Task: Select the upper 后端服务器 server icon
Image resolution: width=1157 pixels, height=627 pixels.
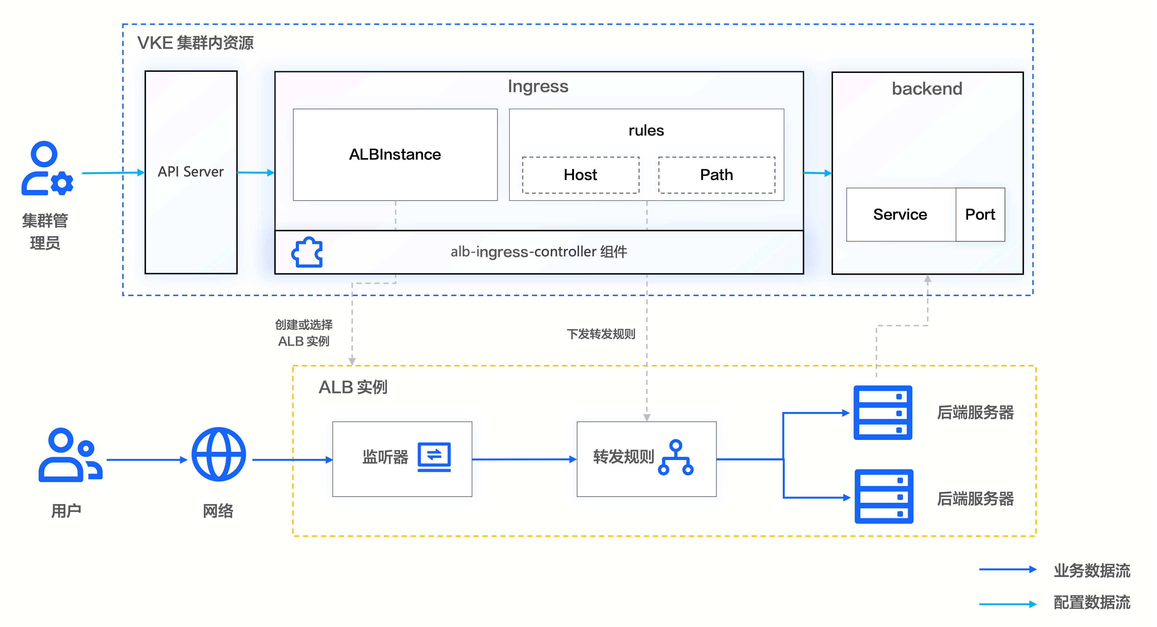Action: (x=883, y=413)
